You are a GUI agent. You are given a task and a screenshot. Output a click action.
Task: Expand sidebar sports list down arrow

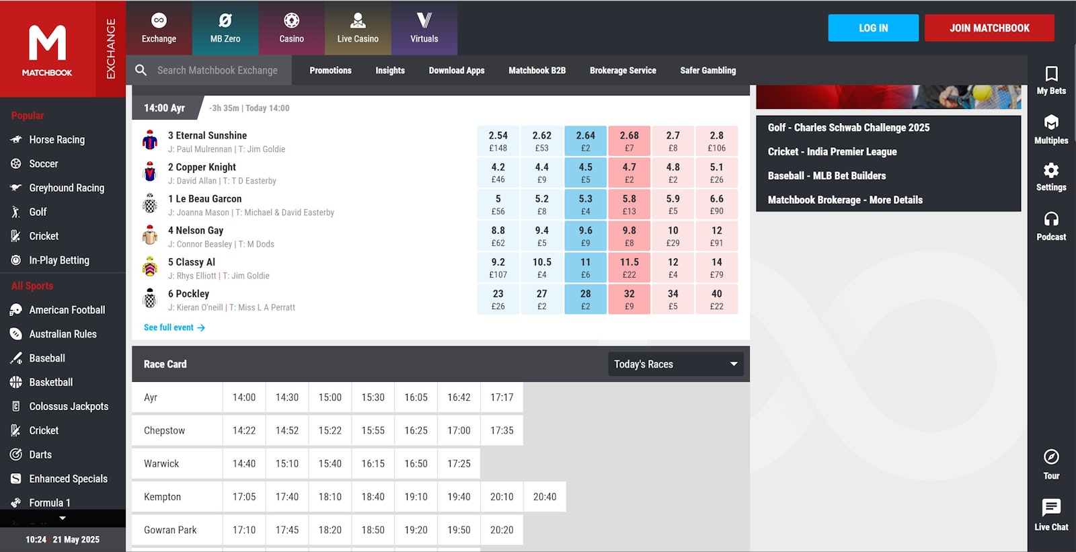click(63, 518)
